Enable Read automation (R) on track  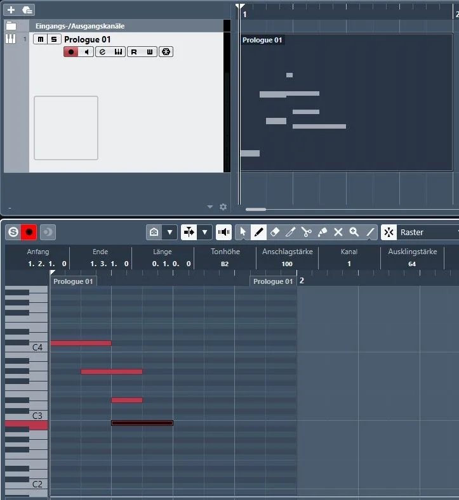(x=134, y=52)
